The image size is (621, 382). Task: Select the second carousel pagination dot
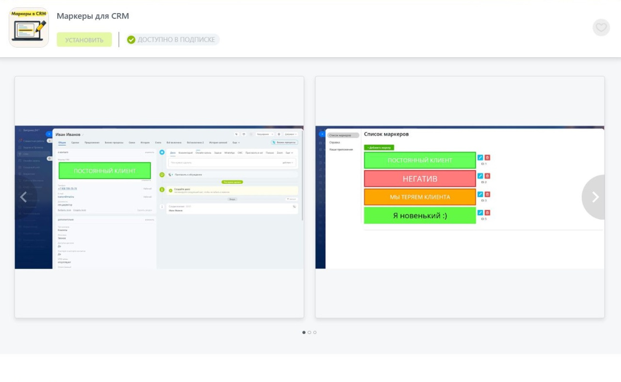pyautogui.click(x=310, y=333)
